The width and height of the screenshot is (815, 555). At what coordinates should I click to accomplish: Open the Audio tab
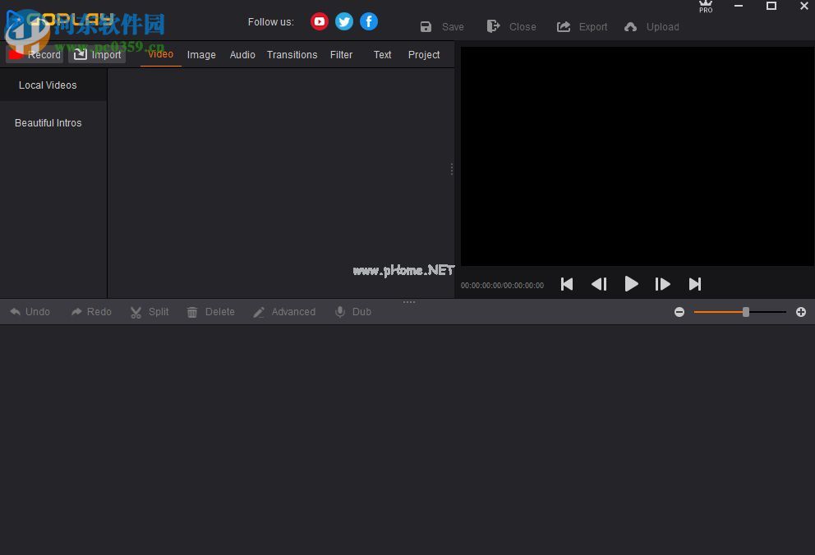[x=242, y=54]
